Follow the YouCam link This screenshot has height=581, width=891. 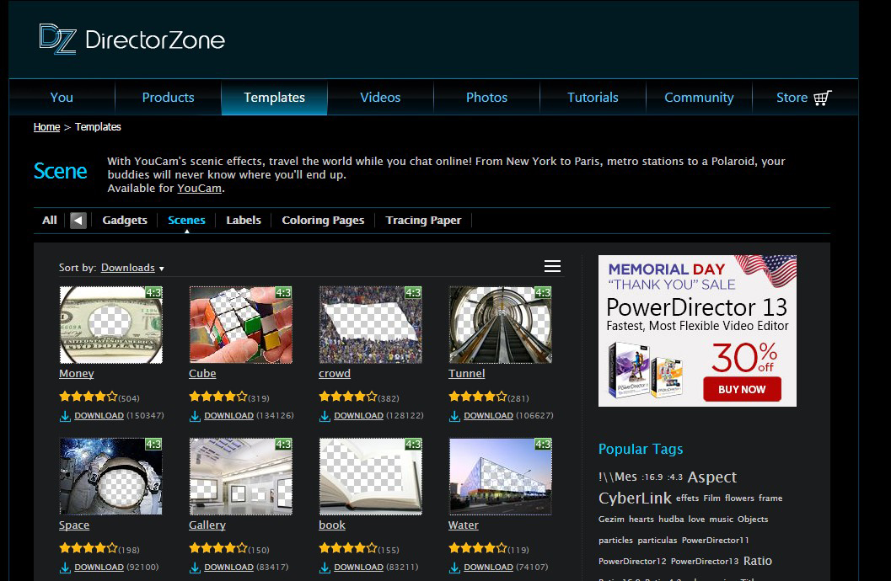[x=199, y=188]
